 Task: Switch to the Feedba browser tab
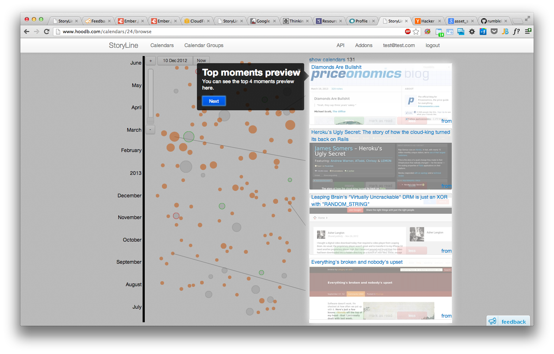point(98,21)
